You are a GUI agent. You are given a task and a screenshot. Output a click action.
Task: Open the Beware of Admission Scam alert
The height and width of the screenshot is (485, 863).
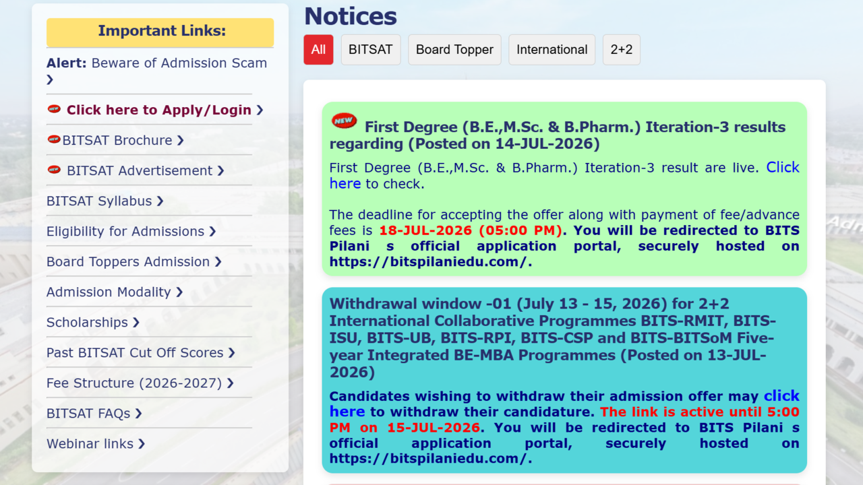[x=156, y=71]
